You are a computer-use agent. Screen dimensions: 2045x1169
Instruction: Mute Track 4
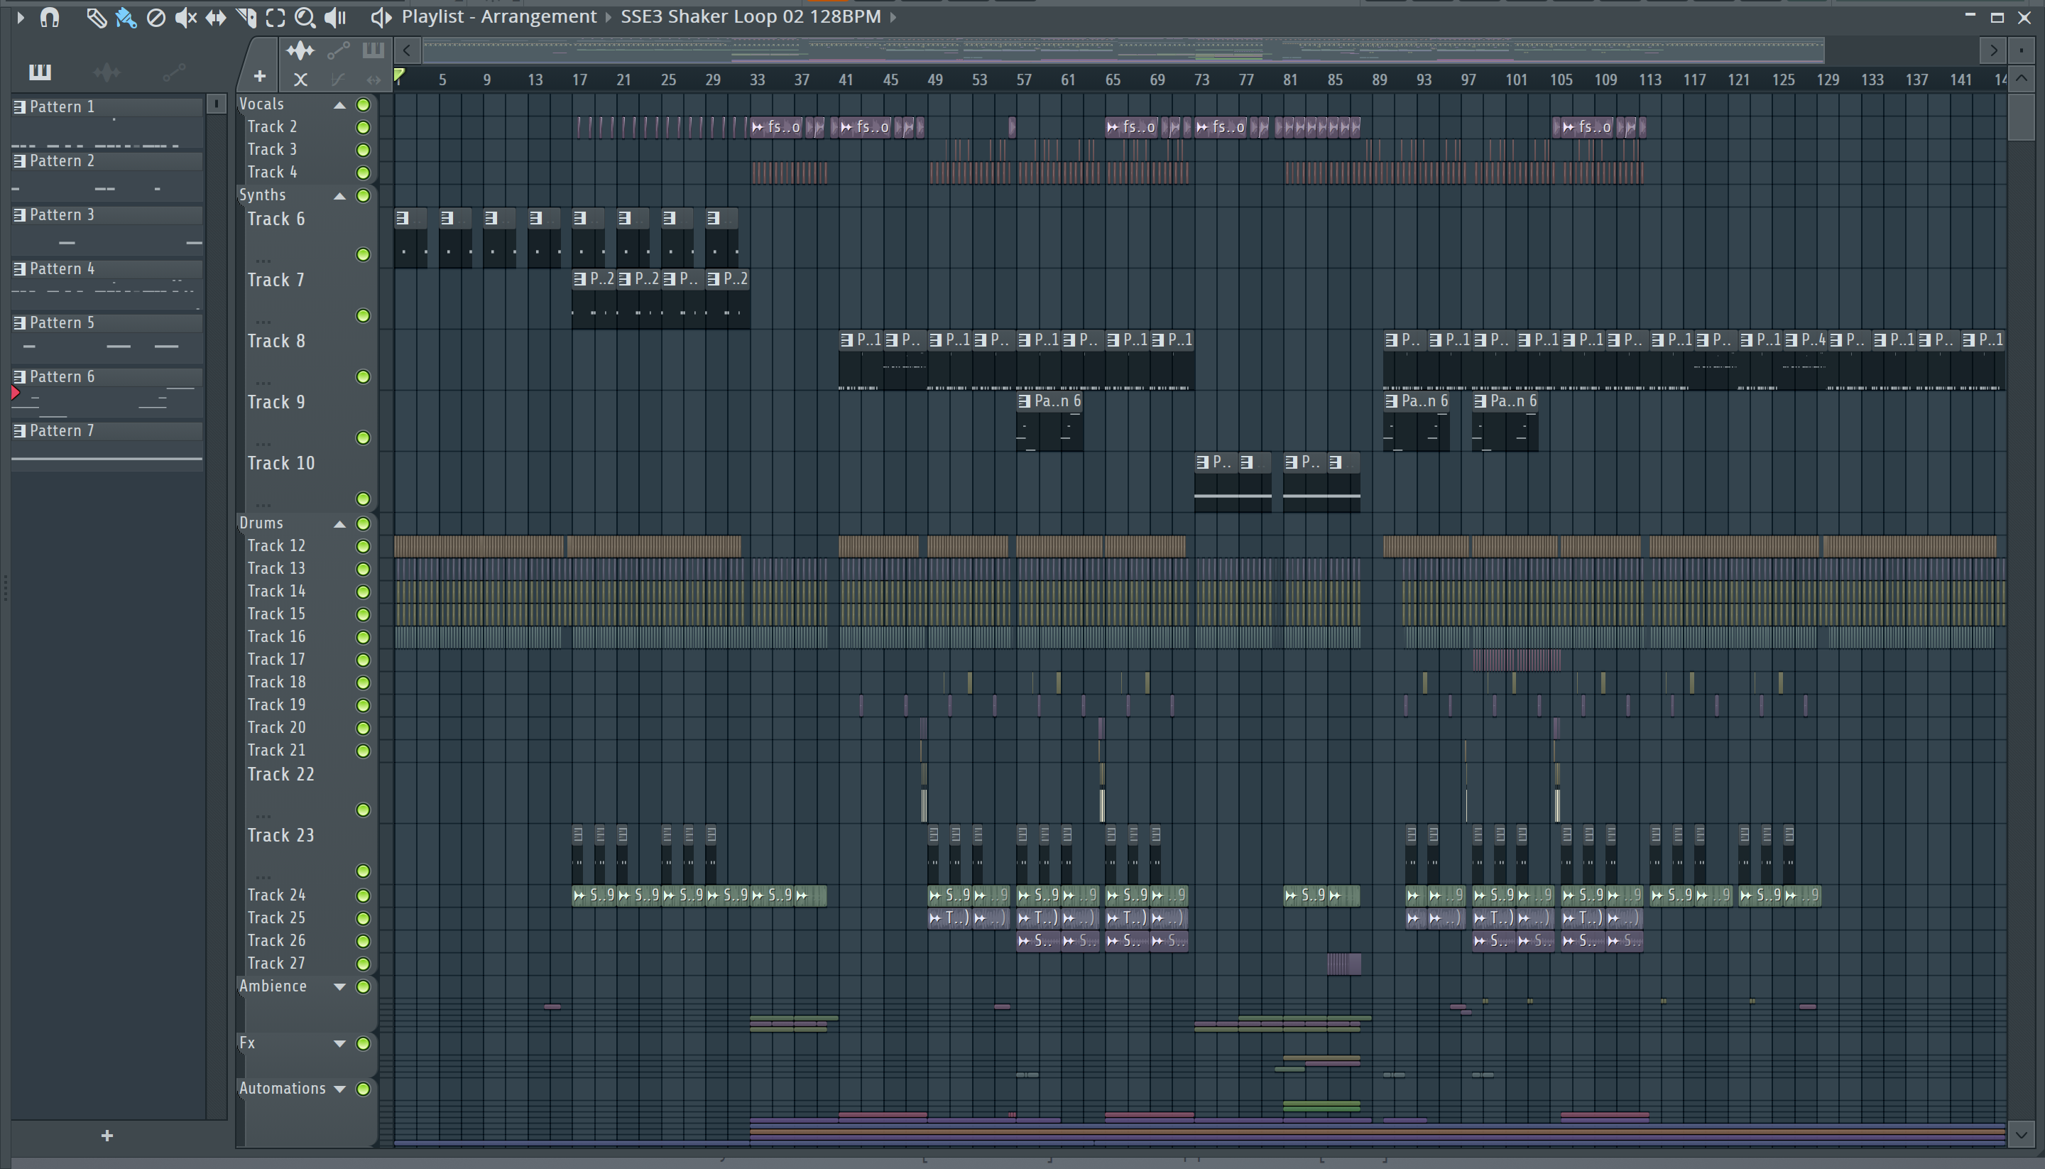click(363, 173)
